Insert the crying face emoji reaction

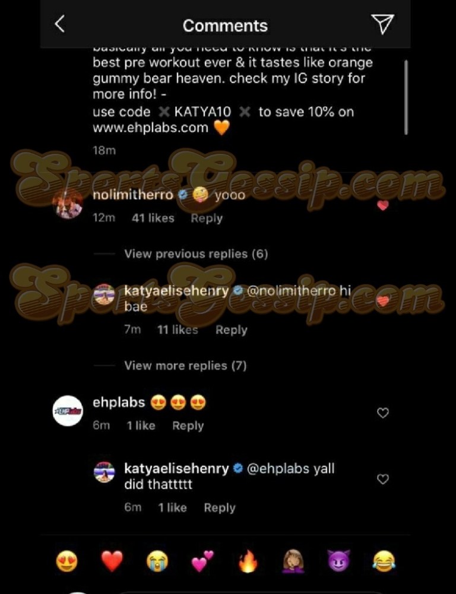157,561
